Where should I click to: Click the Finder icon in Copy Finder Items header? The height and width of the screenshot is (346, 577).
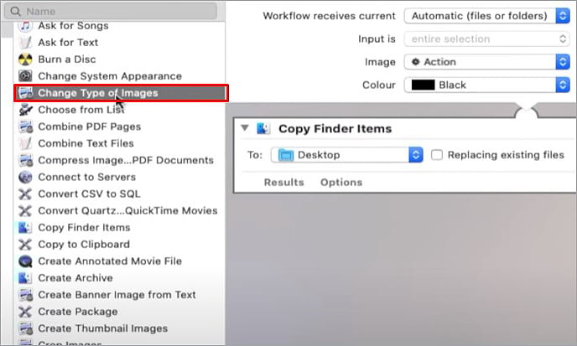coord(264,128)
